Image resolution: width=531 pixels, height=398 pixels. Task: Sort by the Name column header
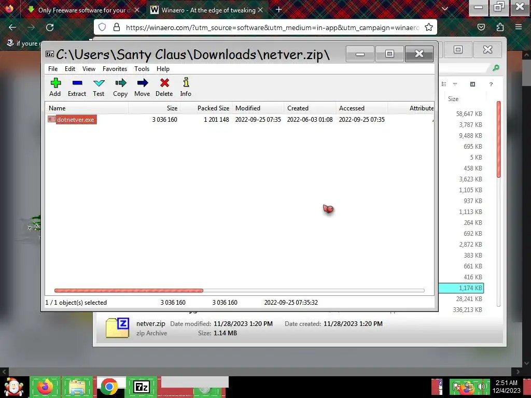[87, 108]
